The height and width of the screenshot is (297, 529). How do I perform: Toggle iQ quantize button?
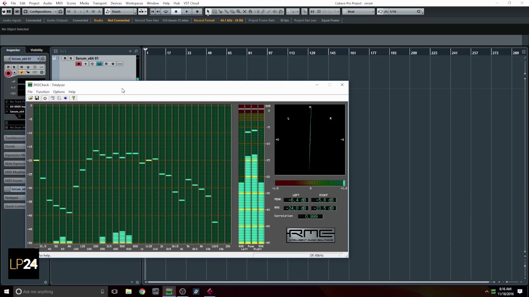(381, 12)
